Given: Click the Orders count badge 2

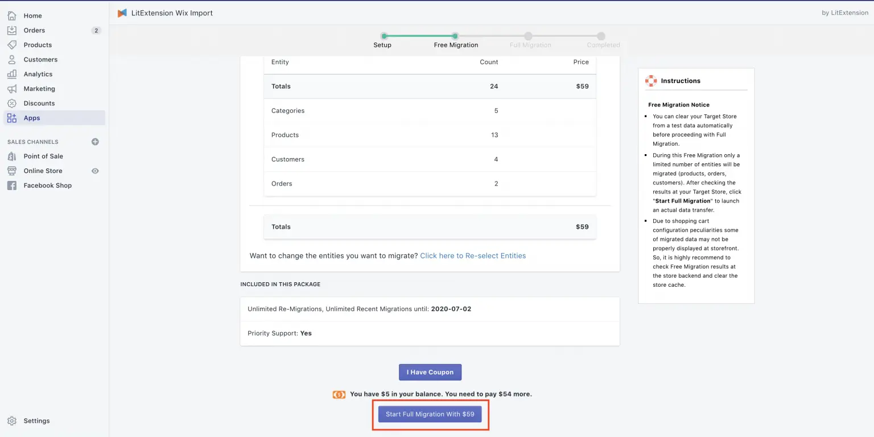Looking at the screenshot, I should point(96,31).
